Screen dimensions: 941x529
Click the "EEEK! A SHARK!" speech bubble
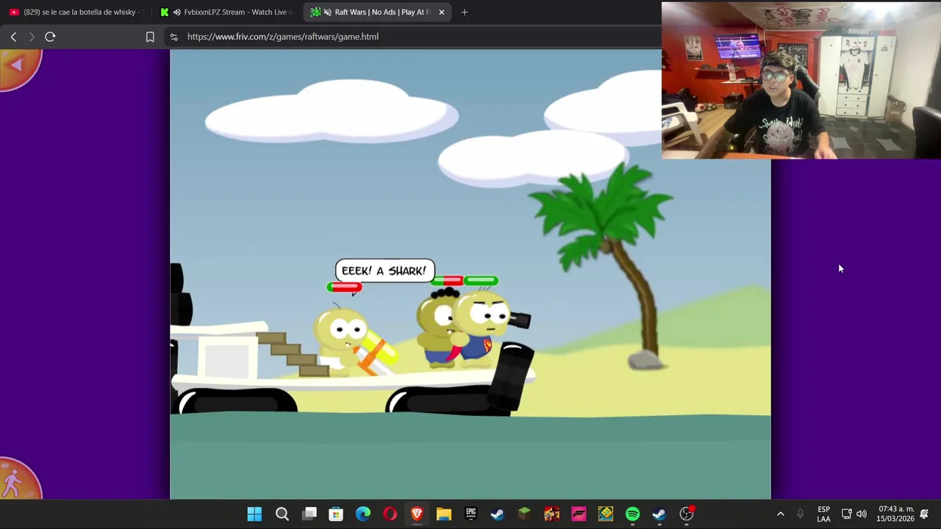pyautogui.click(x=384, y=271)
